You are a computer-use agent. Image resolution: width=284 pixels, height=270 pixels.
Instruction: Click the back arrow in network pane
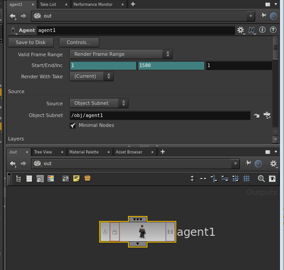point(13,164)
